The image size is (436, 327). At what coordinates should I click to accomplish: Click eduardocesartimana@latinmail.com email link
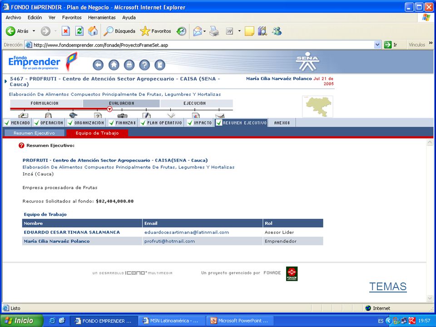(x=187, y=232)
